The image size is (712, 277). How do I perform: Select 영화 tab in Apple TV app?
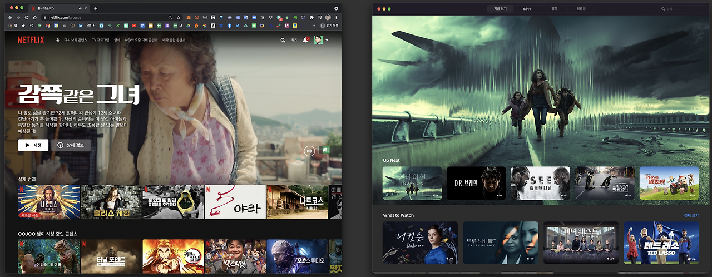point(554,9)
